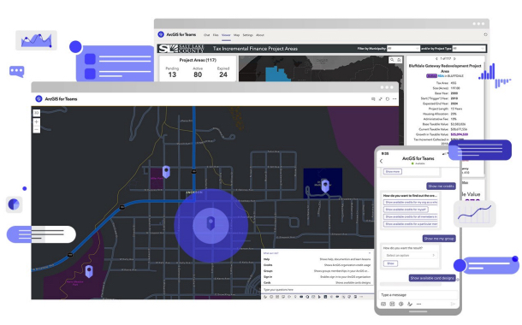The width and height of the screenshot is (522, 325).
Task: Click the 'Tax Incremental Finance Project Areas' heading
Action: pos(255,49)
